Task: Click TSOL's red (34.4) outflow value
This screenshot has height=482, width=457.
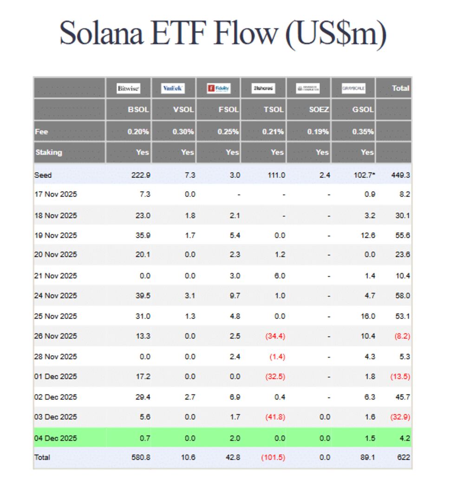Action: tap(274, 336)
